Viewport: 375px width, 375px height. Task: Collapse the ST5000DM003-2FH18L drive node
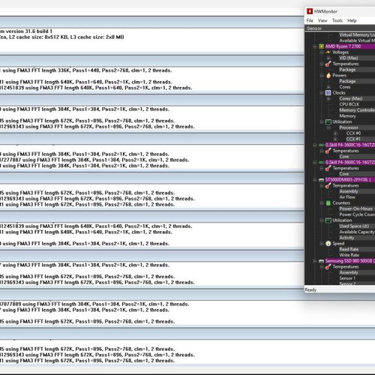(x=315, y=180)
